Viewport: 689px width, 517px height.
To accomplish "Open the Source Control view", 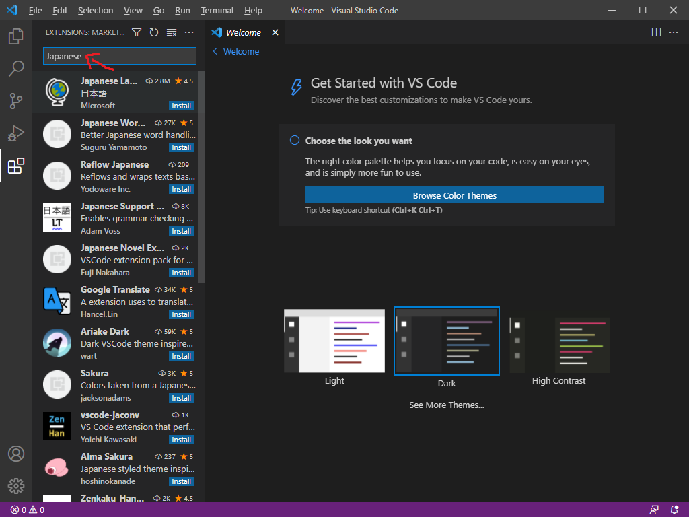I will (x=16, y=101).
